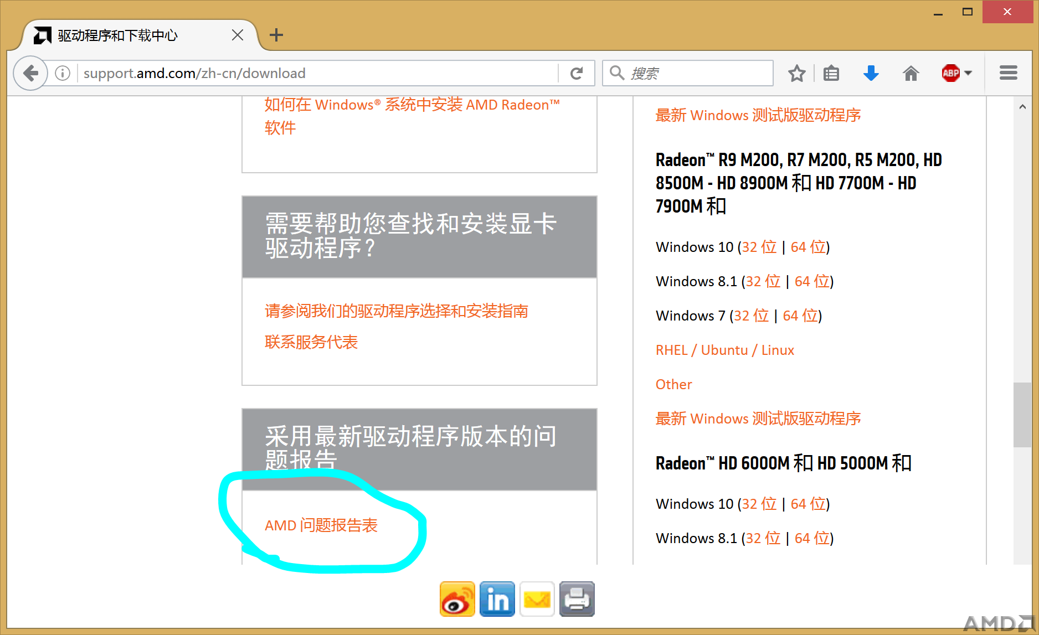The height and width of the screenshot is (635, 1039).
Task: Click the 搜索 search box
Action: (x=687, y=73)
